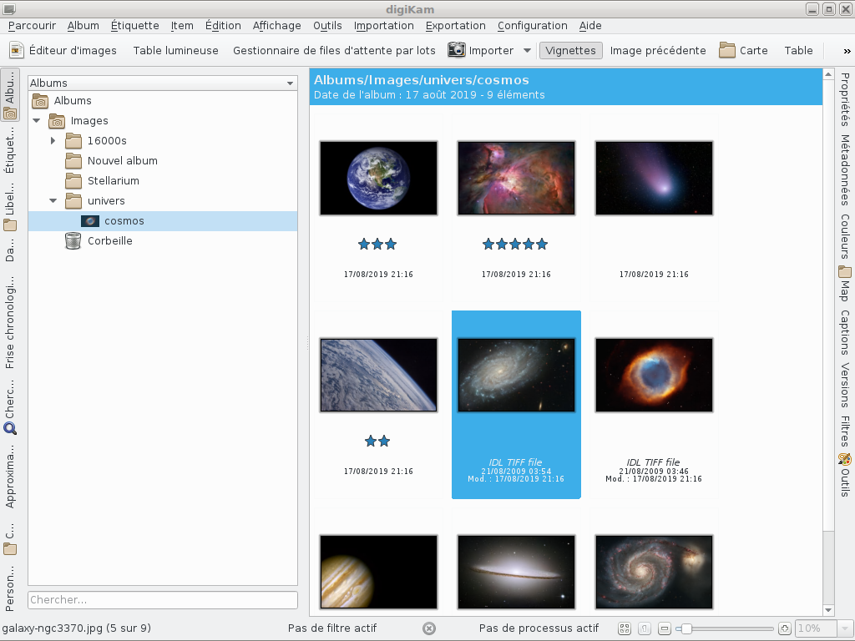Click Gestionnaire de files d'attente par lots
Screen dimensions: 855x641
334,50
